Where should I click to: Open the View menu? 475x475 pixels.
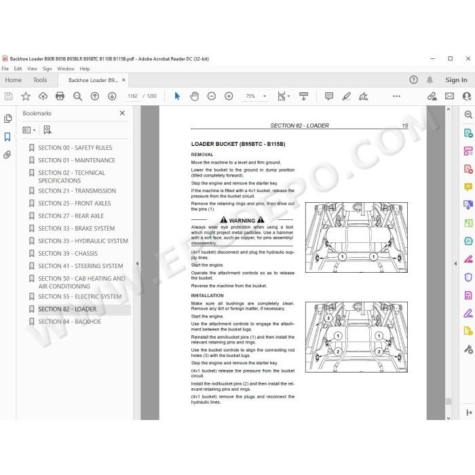pos(32,69)
